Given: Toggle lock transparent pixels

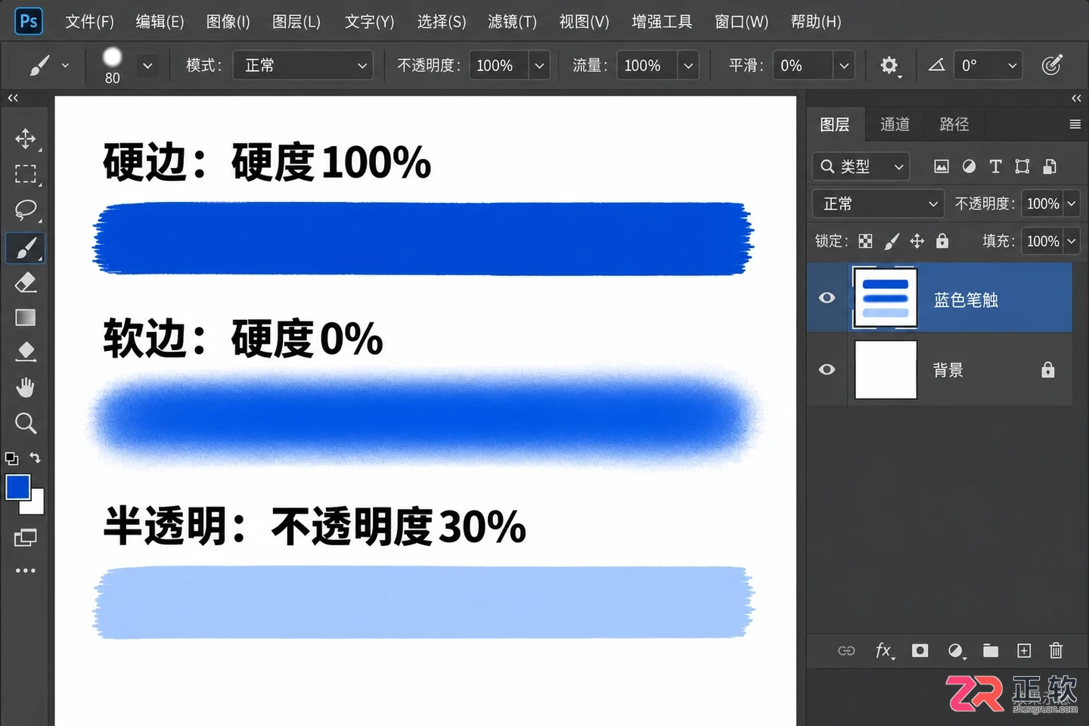Looking at the screenshot, I should coord(866,241).
